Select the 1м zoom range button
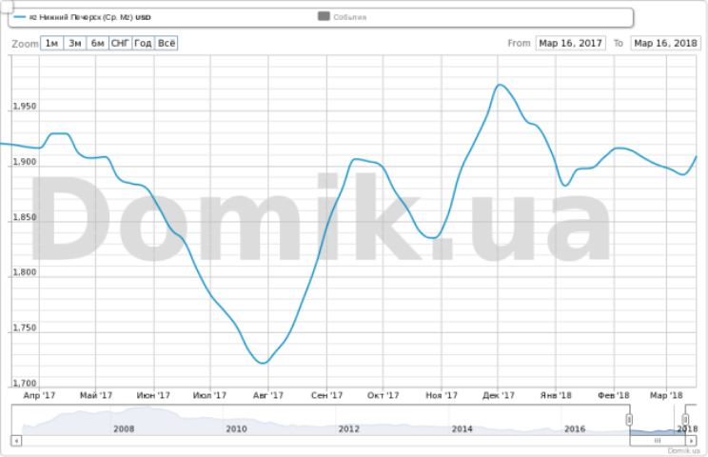This screenshot has height=457, width=708. pyautogui.click(x=52, y=44)
